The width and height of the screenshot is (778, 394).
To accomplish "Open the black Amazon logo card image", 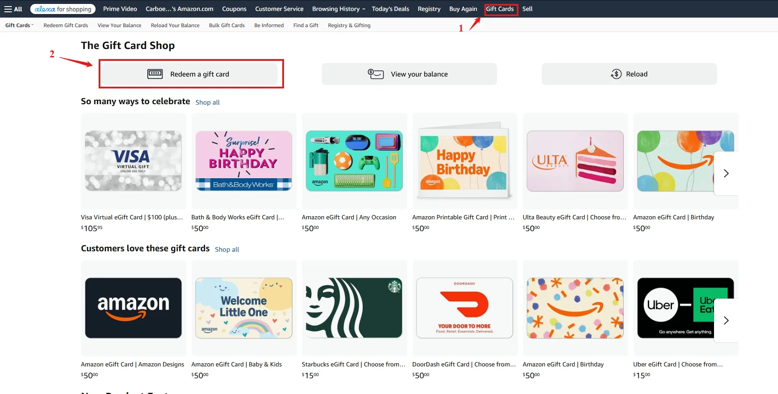I will click(133, 308).
